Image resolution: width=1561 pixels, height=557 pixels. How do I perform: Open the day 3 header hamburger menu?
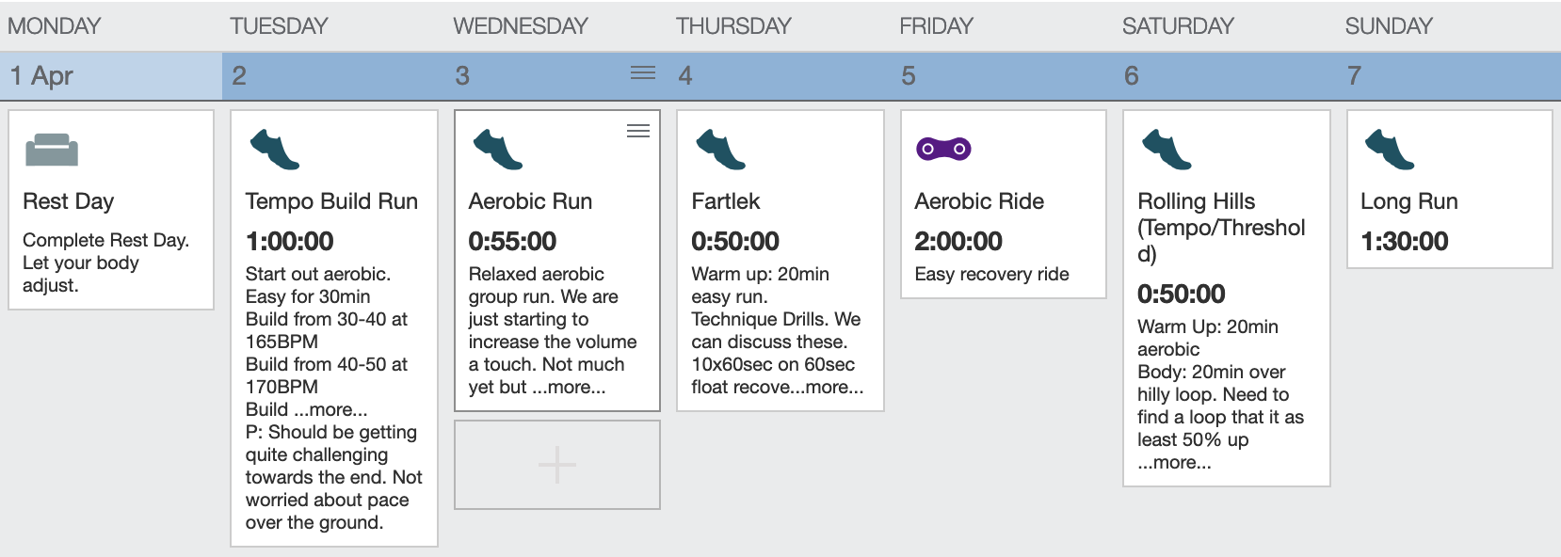pyautogui.click(x=643, y=73)
